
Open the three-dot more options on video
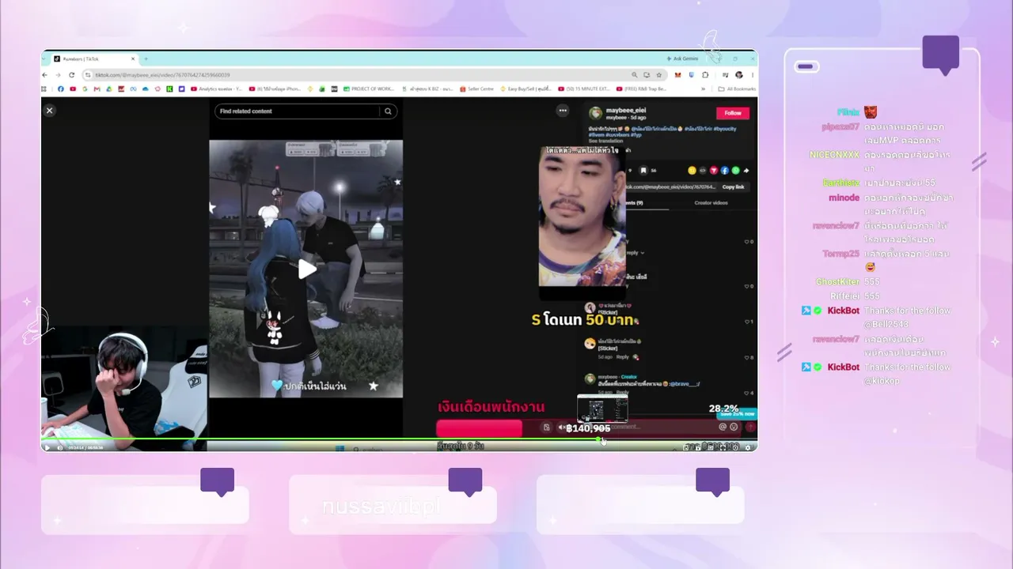(x=563, y=111)
